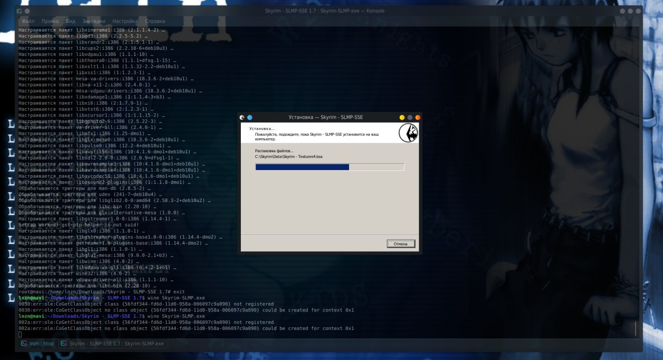Switch to the 'lnzn : htop' tab
The image size is (663, 360).
(x=37, y=343)
